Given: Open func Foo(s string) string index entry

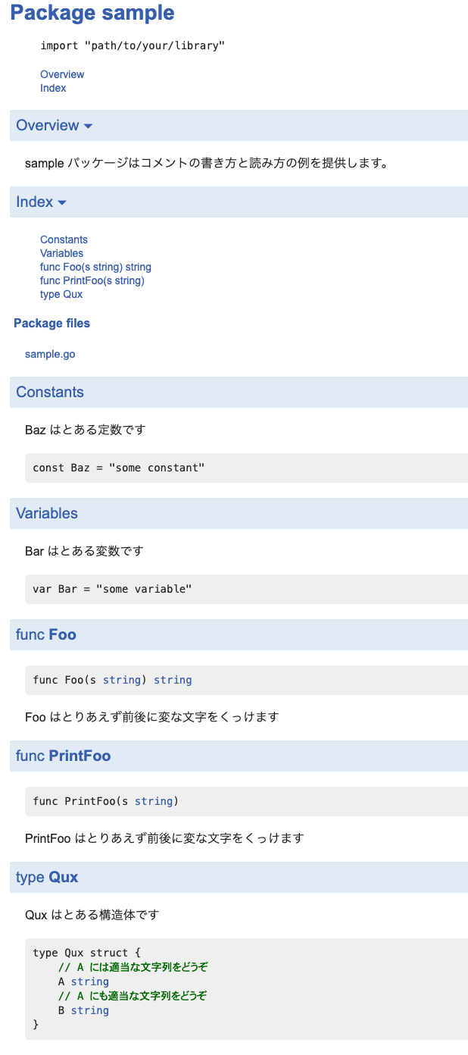Looking at the screenshot, I should tap(95, 267).
